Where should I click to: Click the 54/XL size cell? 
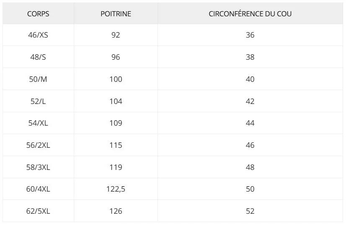click(38, 123)
